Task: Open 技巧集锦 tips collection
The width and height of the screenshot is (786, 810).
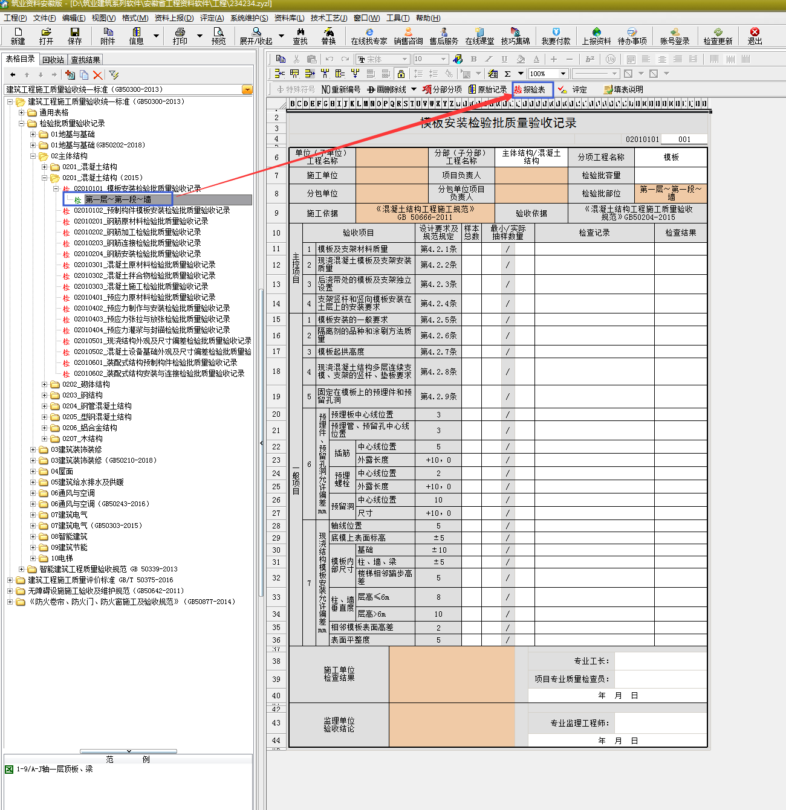Action: pos(515,36)
